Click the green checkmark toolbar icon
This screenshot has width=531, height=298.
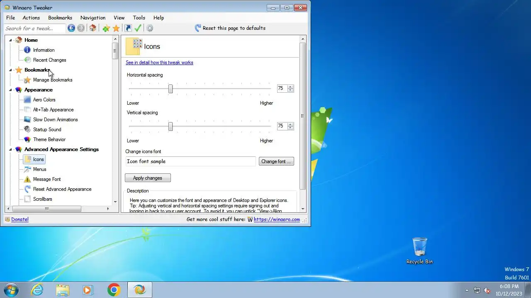(x=138, y=28)
